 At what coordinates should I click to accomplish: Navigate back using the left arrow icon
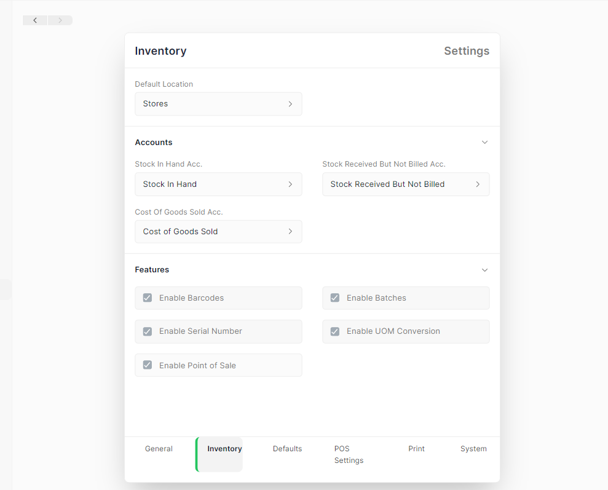[x=34, y=20]
